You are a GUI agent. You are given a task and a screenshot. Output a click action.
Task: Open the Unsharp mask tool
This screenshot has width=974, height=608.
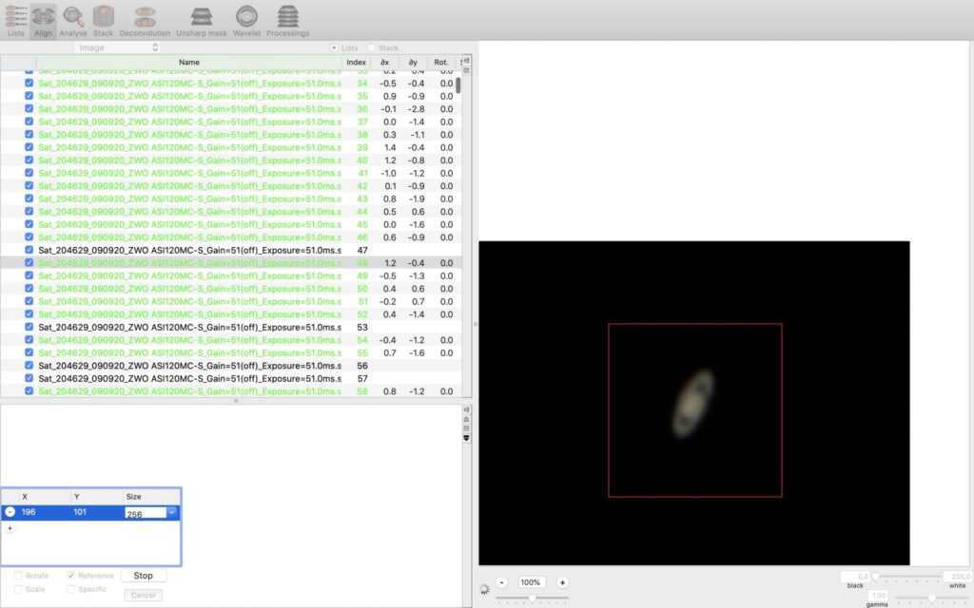[x=202, y=21]
